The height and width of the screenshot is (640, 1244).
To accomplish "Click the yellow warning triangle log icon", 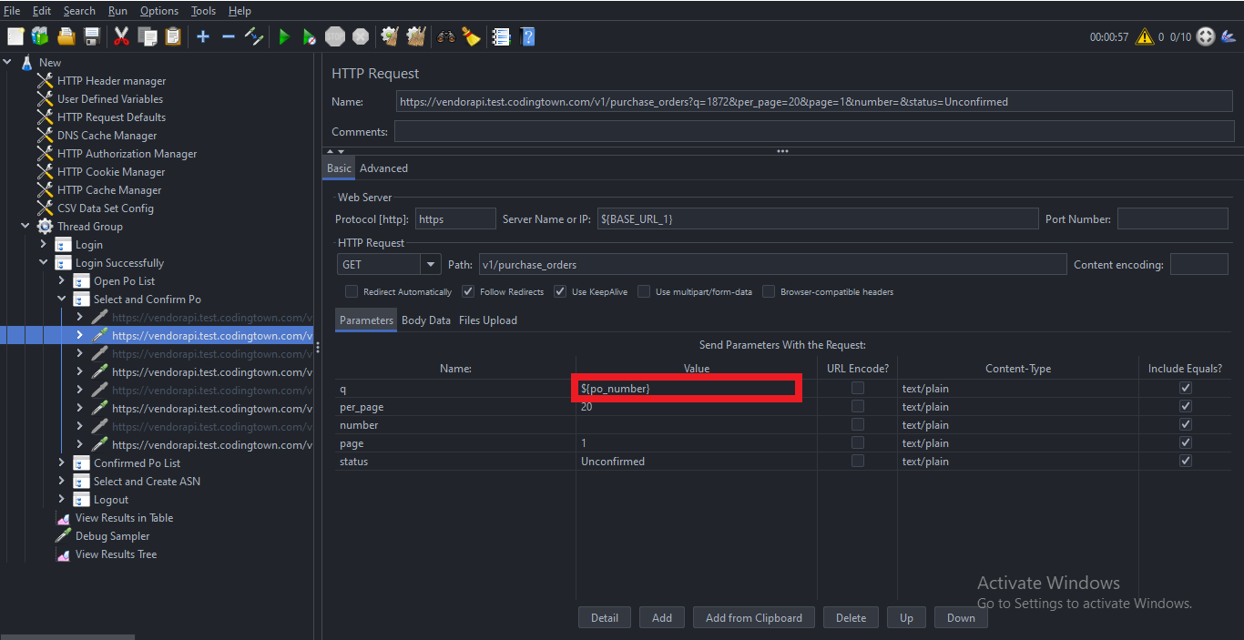I will click(x=1145, y=37).
